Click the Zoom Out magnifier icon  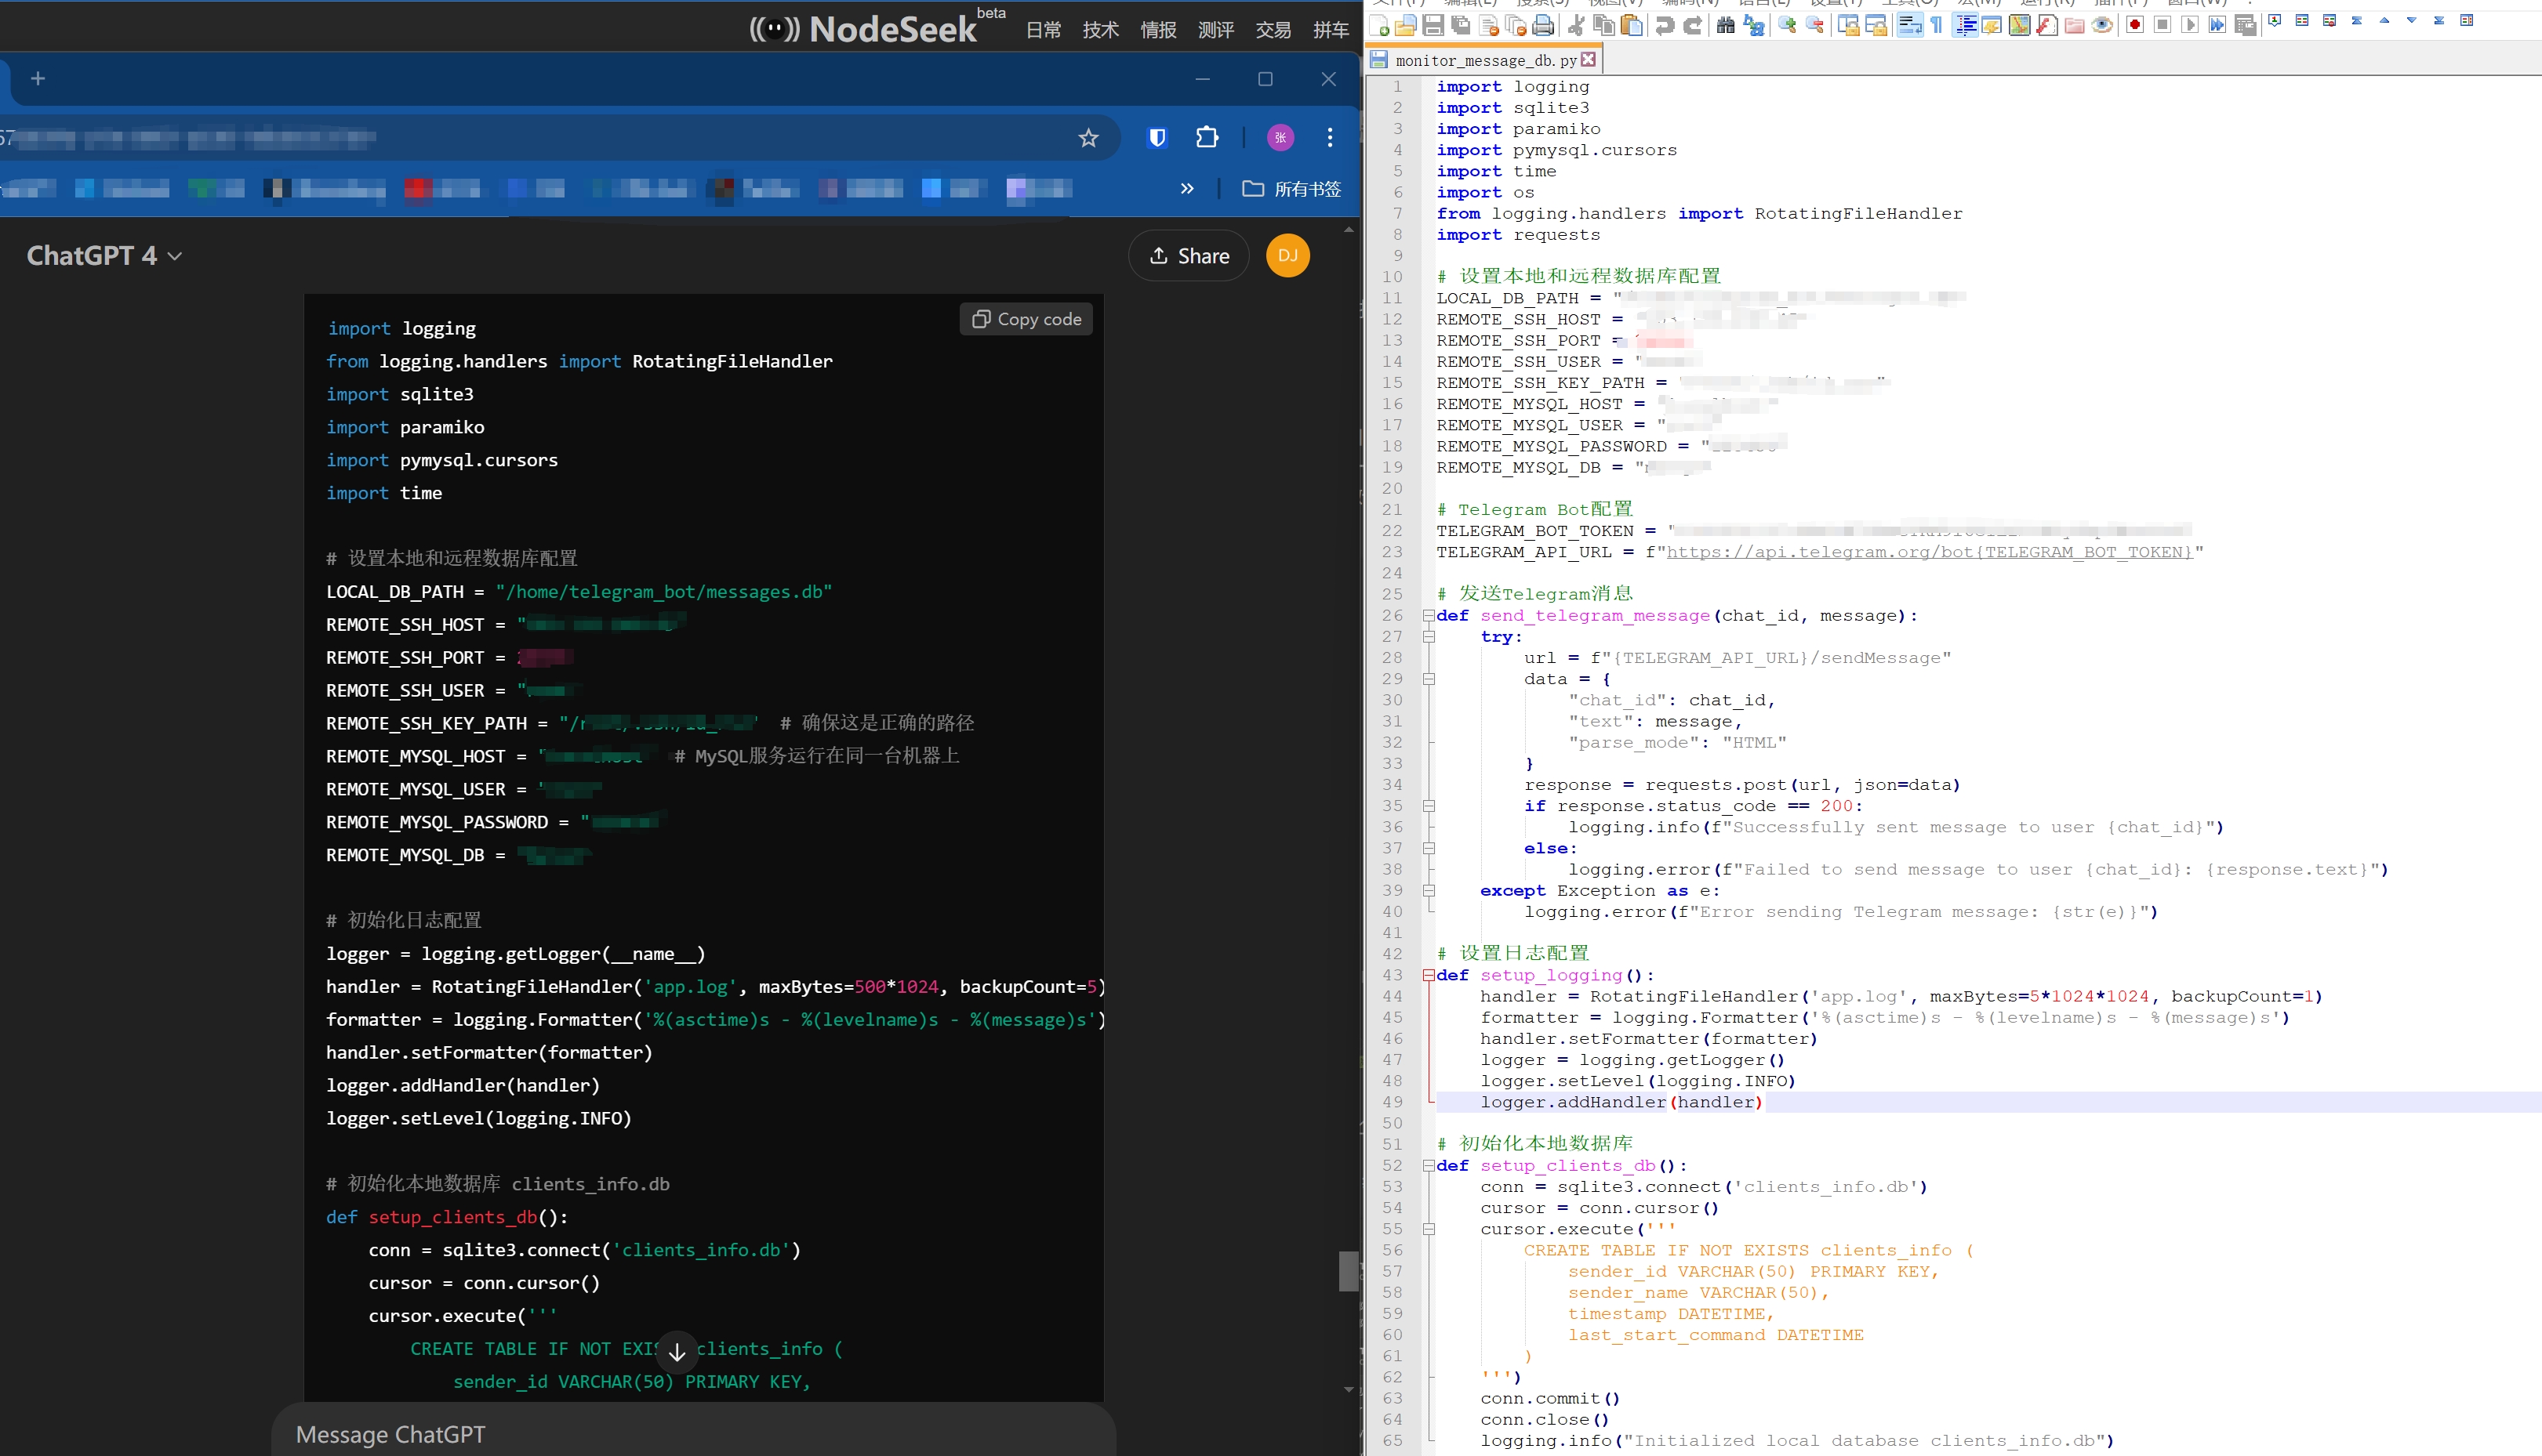1814,25
